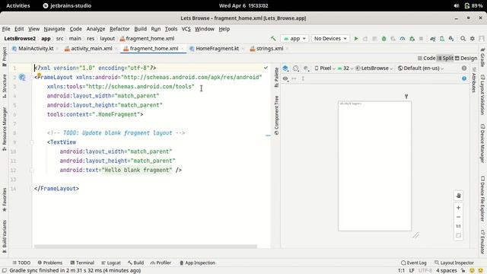Screen dimensions: 487x274
Task: Open the app run configuration dropdown
Action: pyautogui.click(x=294, y=39)
